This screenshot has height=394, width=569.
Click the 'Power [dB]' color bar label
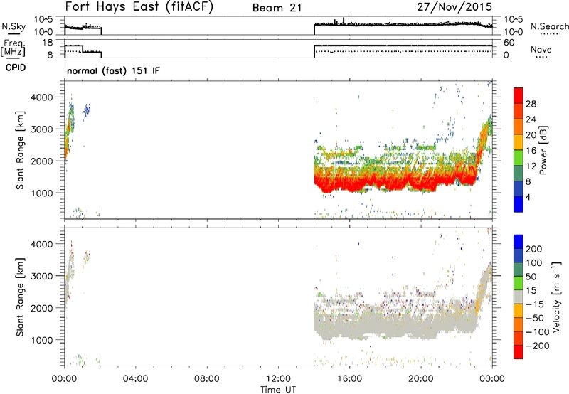[543, 150]
